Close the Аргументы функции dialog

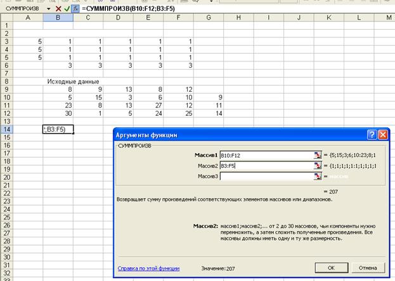click(383, 135)
